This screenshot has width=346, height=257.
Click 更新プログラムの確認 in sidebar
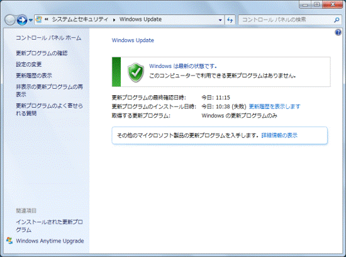[42, 53]
